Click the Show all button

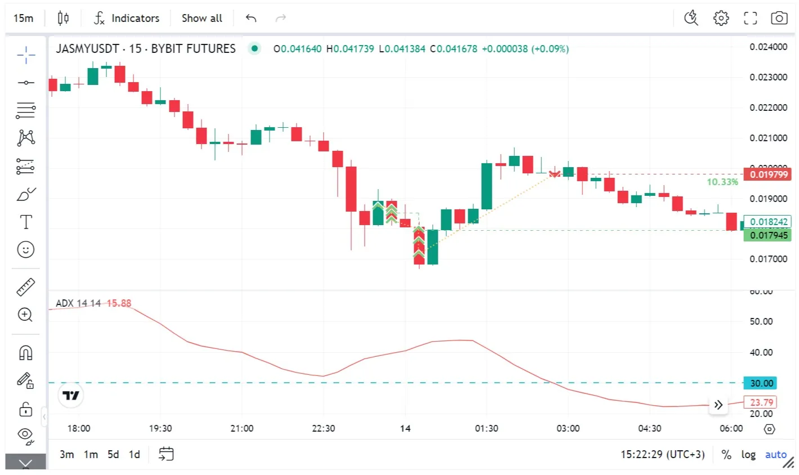click(201, 18)
